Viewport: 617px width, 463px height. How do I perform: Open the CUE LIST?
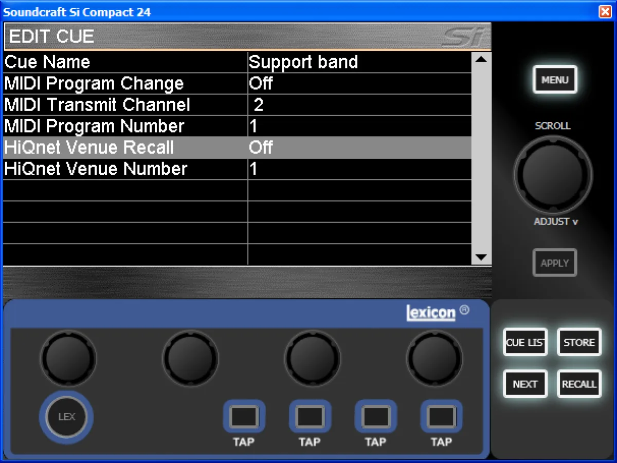(525, 342)
